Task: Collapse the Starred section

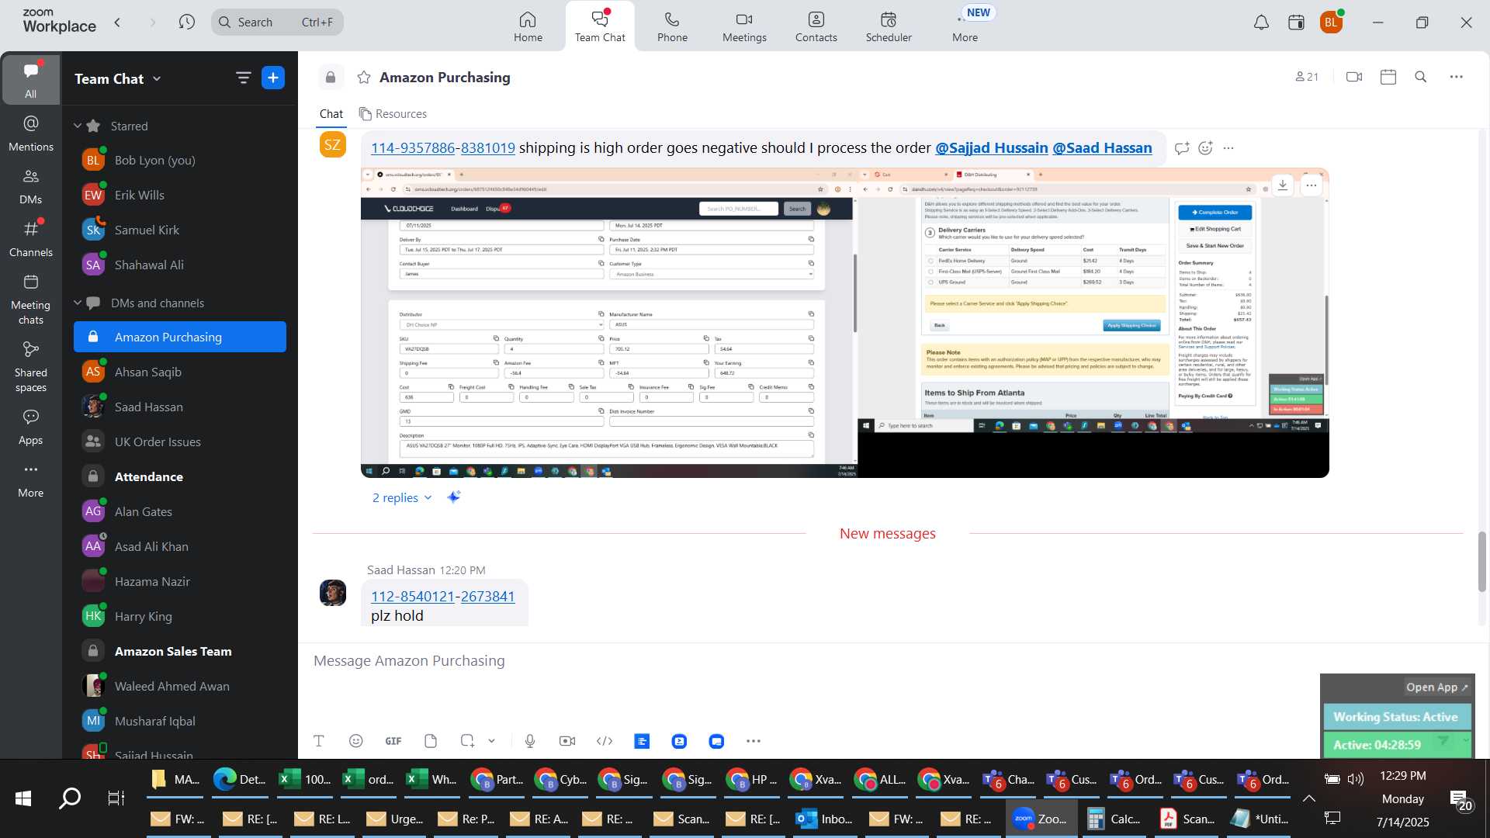Action: coord(77,126)
